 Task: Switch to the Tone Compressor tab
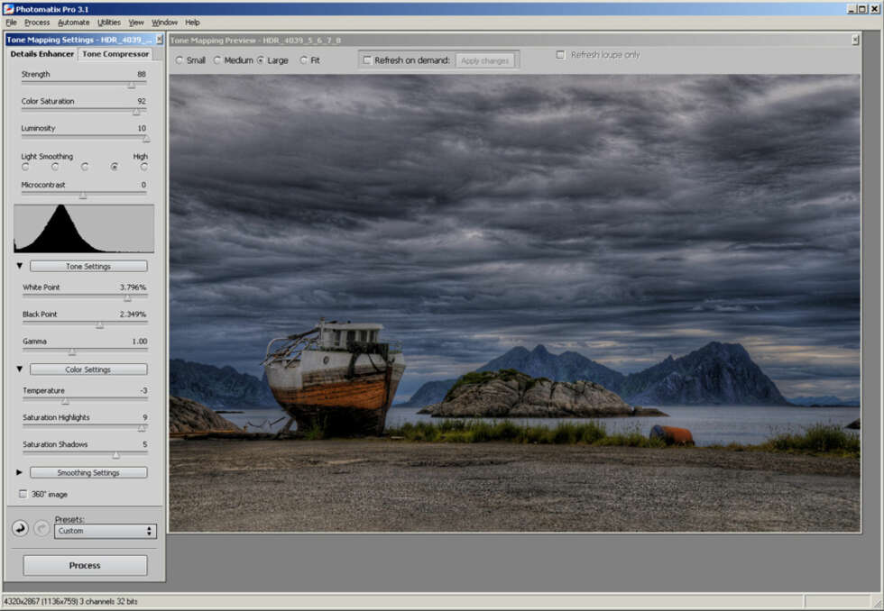(115, 54)
